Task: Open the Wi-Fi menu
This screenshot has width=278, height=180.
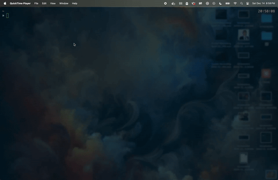Action: 235,3
